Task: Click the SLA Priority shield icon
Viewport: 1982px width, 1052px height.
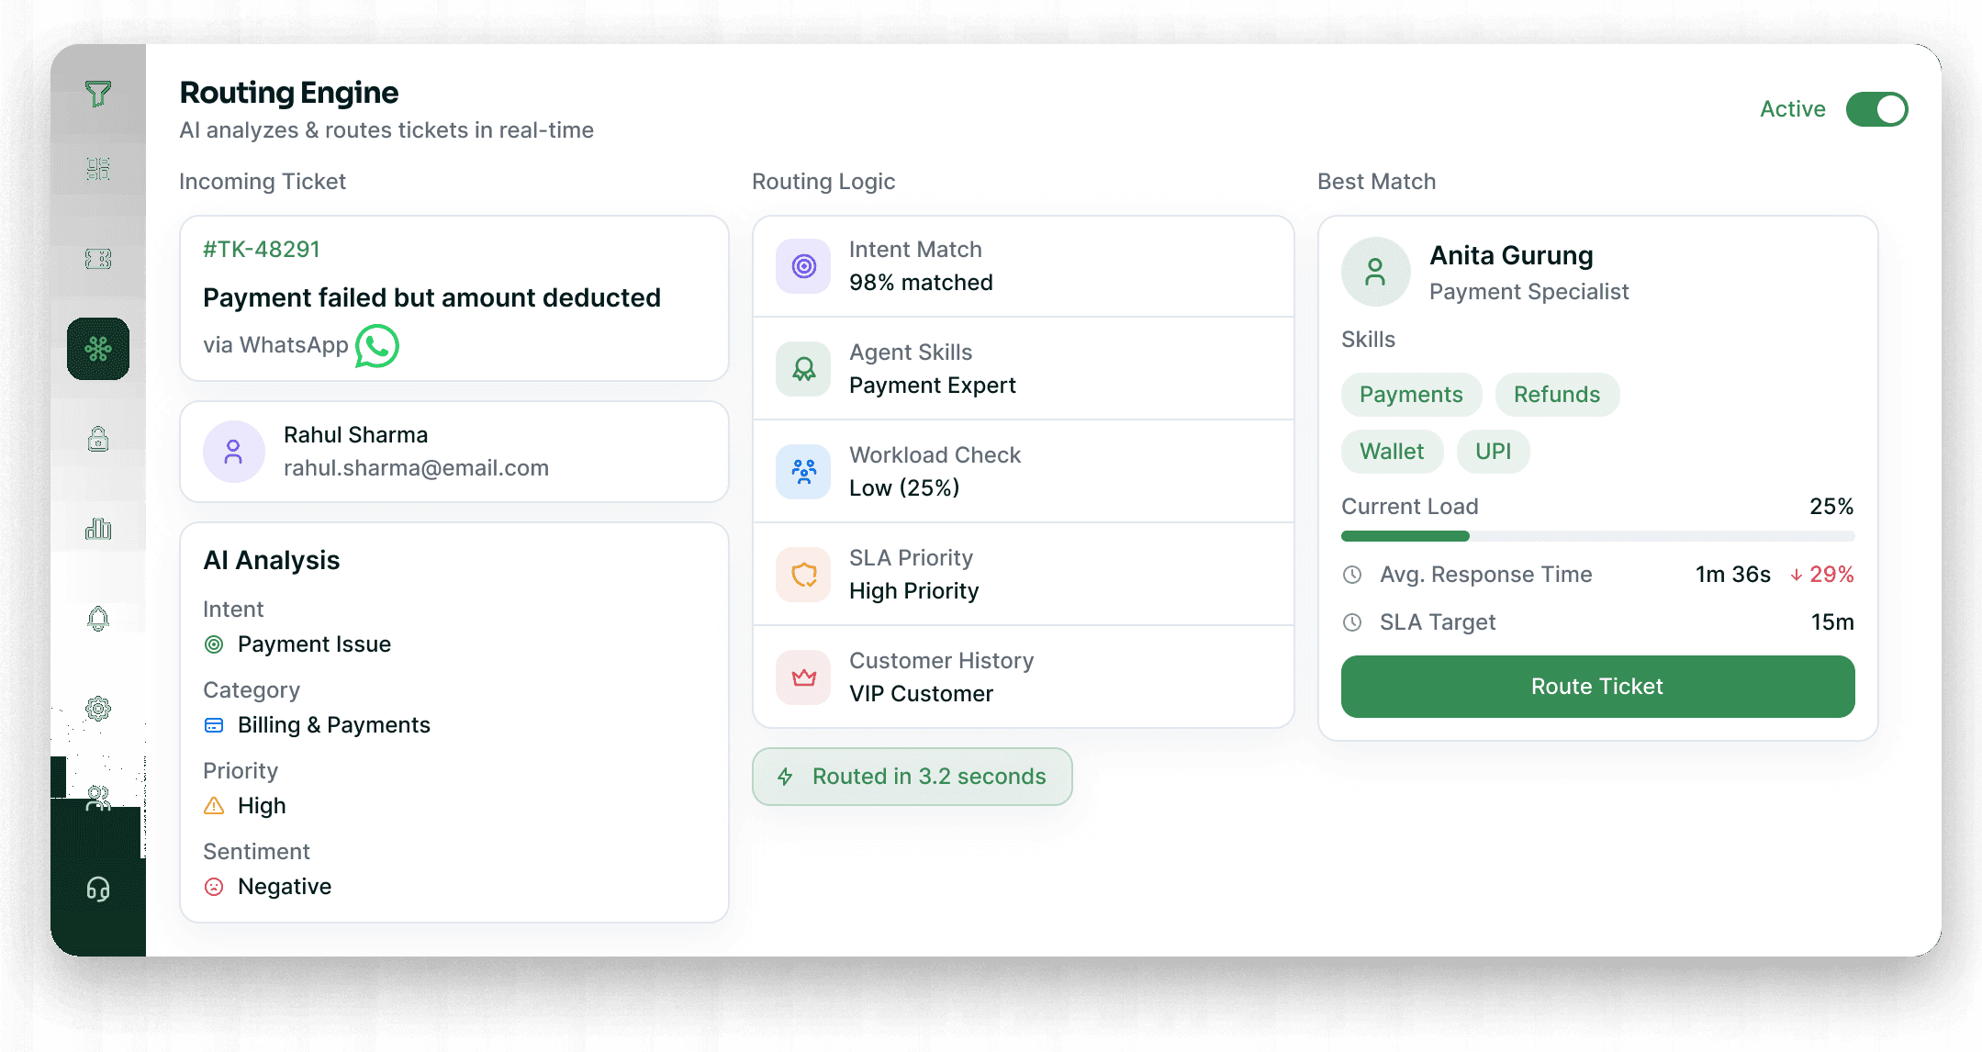Action: click(804, 575)
